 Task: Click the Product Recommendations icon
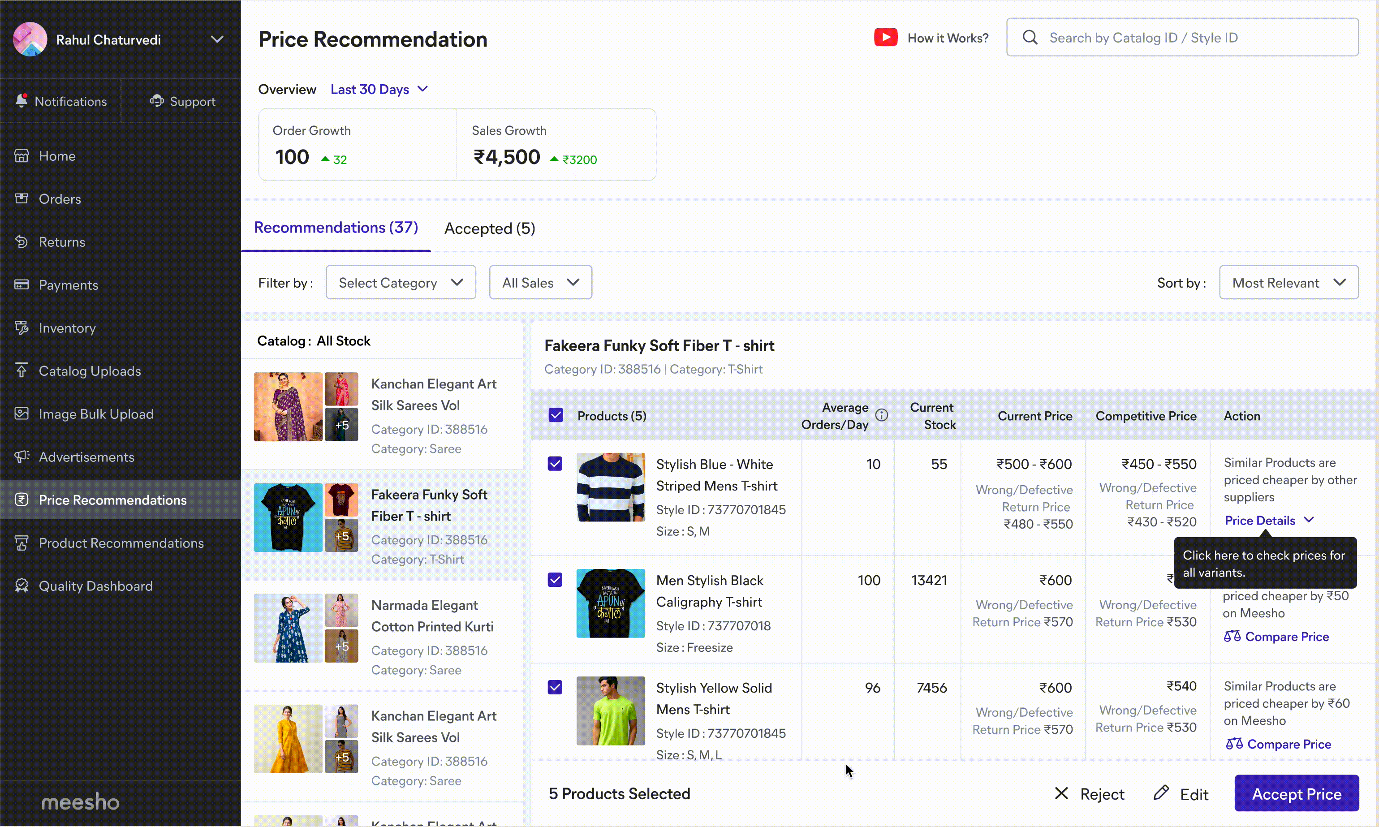22,543
